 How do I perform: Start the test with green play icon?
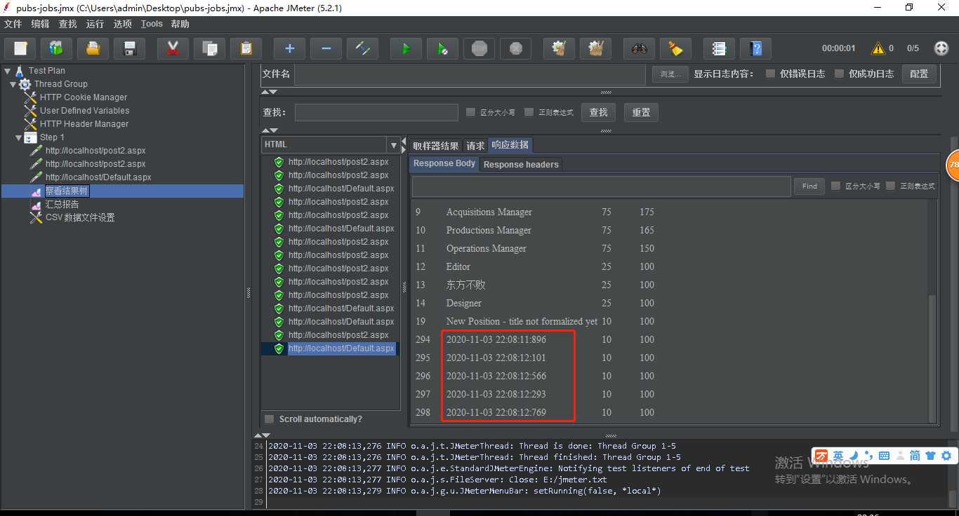click(406, 48)
